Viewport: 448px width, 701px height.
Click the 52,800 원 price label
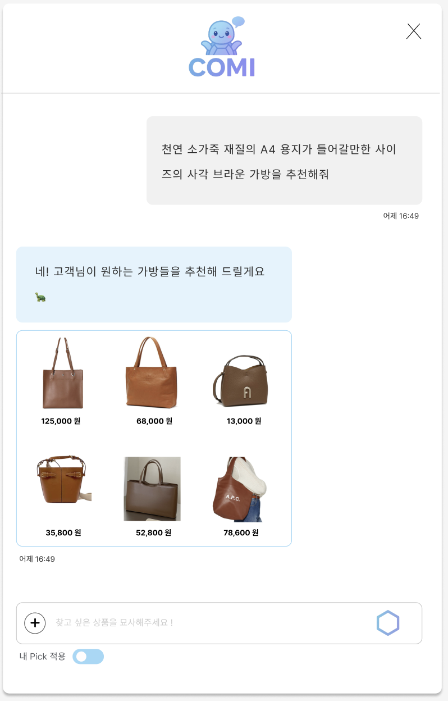click(x=153, y=532)
